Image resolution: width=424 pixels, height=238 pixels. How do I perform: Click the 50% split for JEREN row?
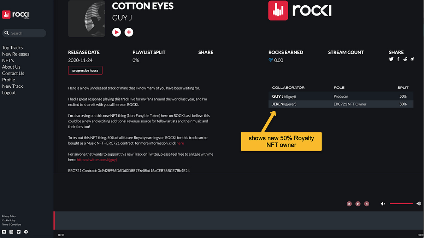(x=403, y=104)
